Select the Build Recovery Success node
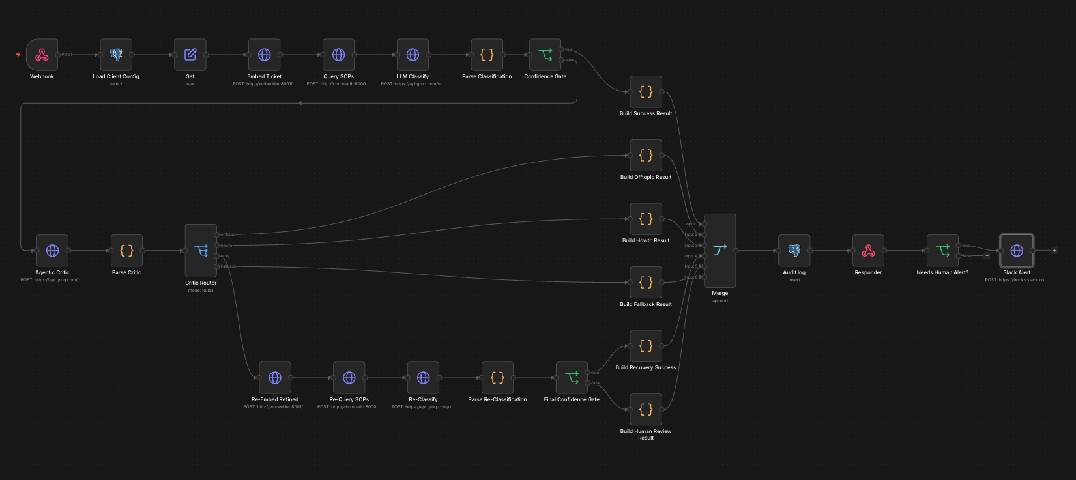 click(646, 346)
